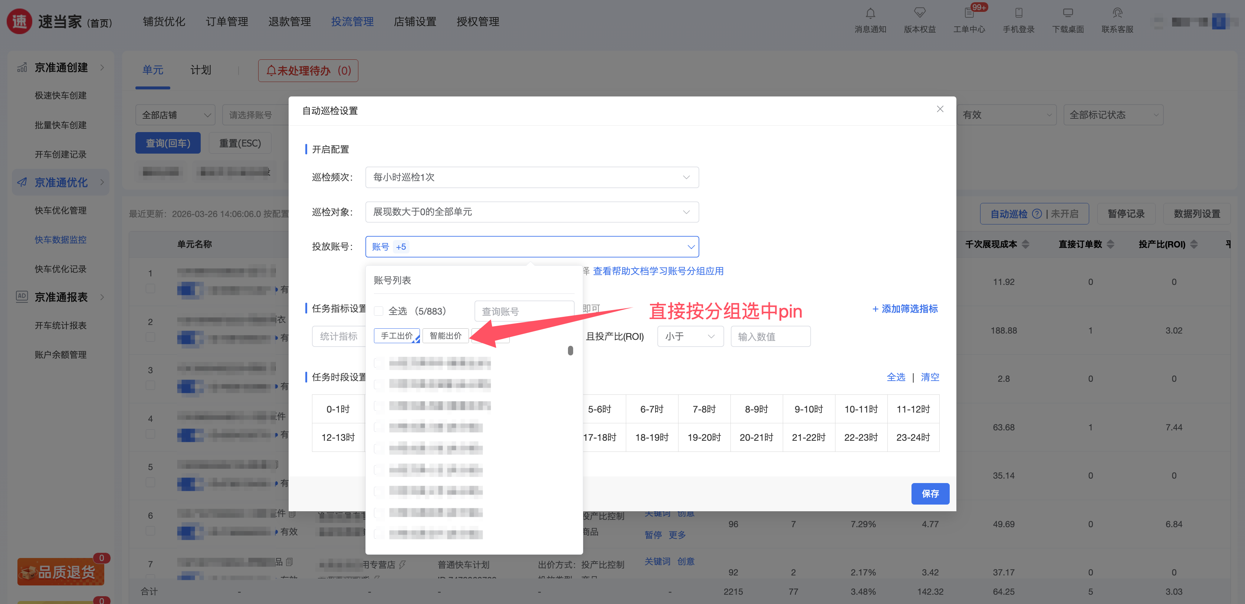This screenshot has height=604, width=1245.
Task: Open the 消息通知 bell icon
Action: [x=870, y=13]
